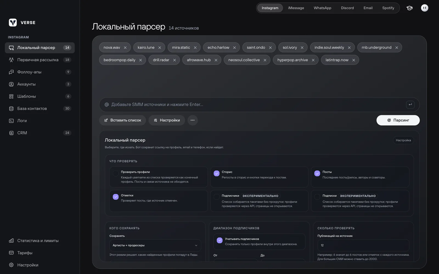
Task: Remove the rnb.underground source tag
Action: coord(396,48)
